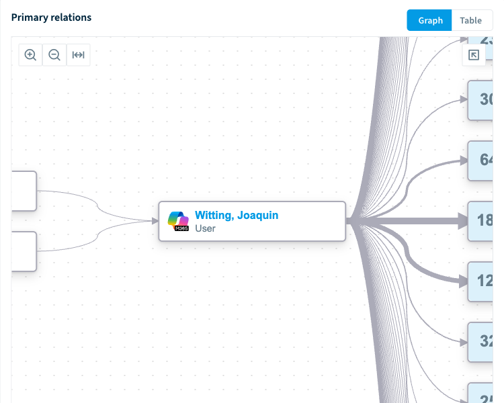Select the node starting with 18
The image size is (504, 403).
[x=480, y=221]
